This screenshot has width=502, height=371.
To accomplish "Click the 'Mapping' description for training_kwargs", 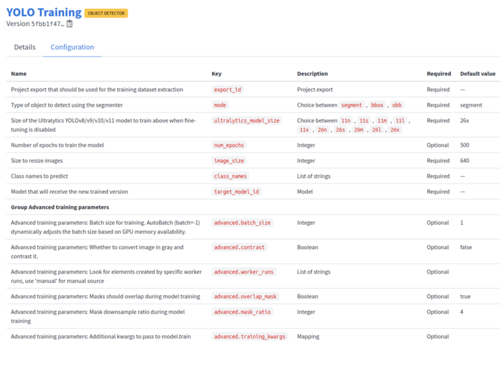I will pyautogui.click(x=308, y=336).
